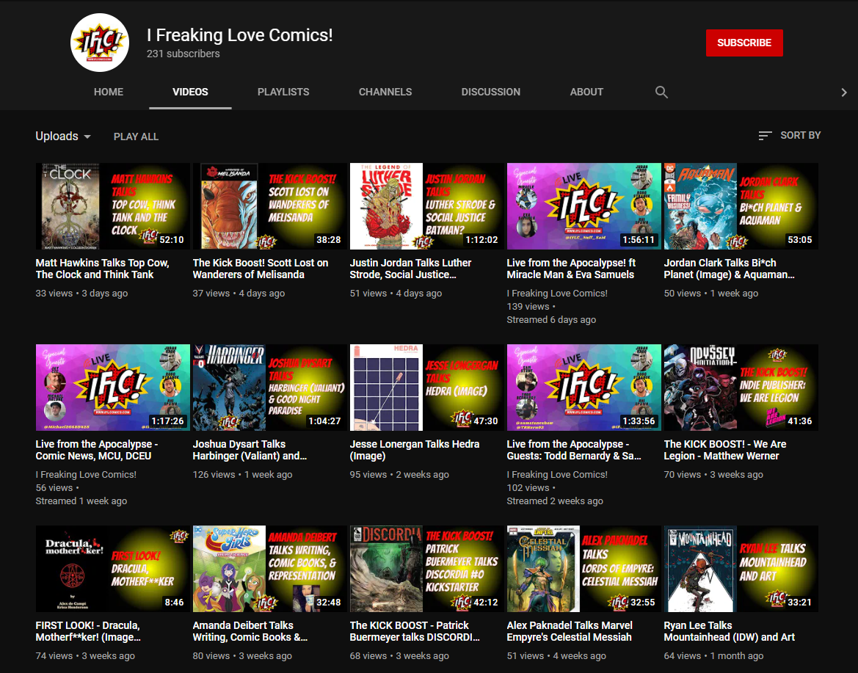The width and height of the screenshot is (858, 673).
Task: Click title 'FIRST LOOK! - Dracula, Motherf**ker!'
Action: [88, 631]
